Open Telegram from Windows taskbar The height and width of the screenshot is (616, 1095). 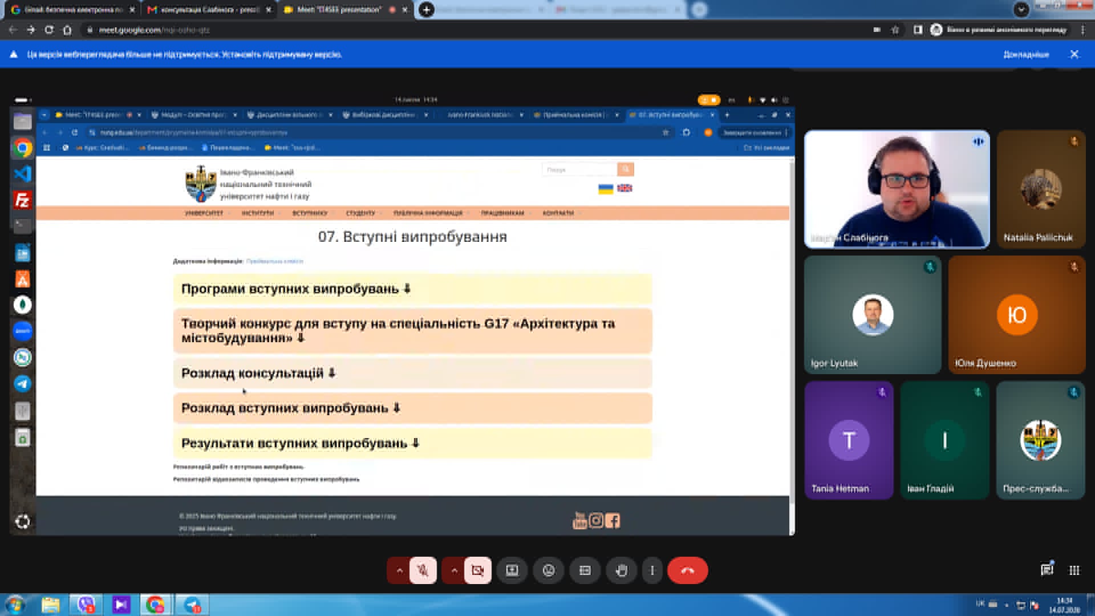(x=192, y=605)
